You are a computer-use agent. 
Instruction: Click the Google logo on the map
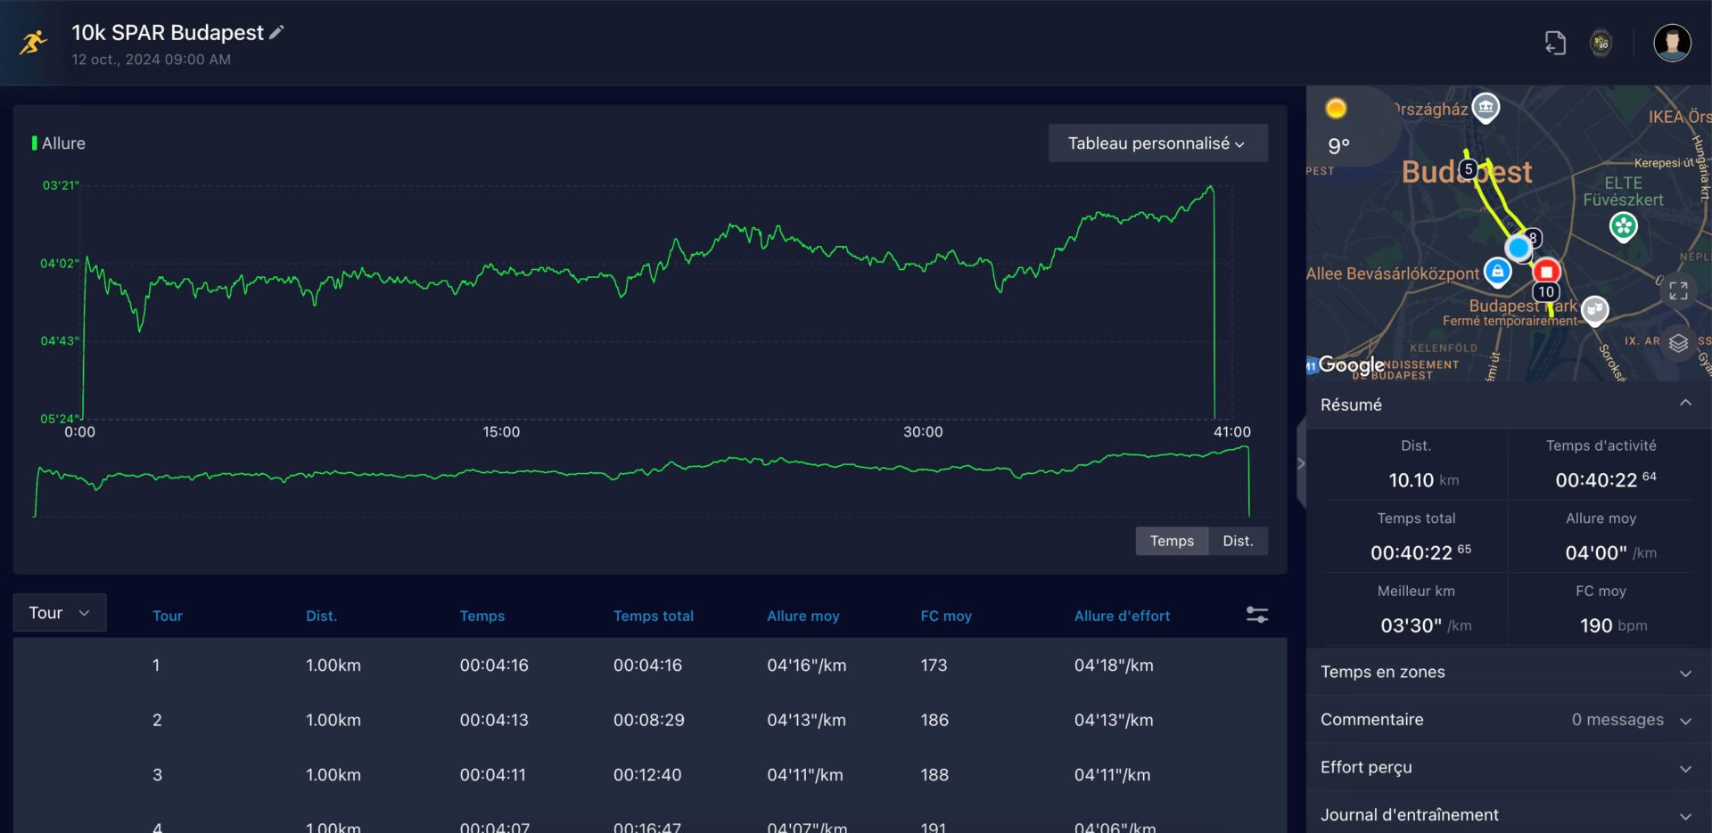pos(1351,364)
